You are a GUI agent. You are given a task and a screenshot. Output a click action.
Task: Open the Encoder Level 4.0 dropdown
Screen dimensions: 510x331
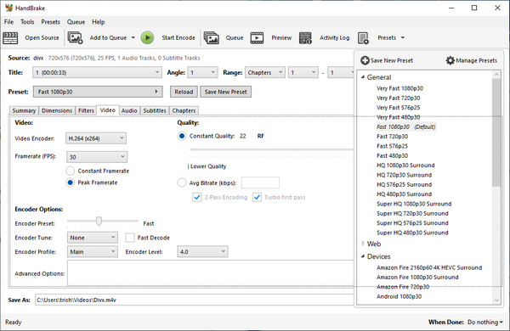click(202, 252)
